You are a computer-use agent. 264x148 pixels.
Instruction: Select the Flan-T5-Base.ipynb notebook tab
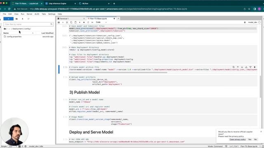coord(101,18)
